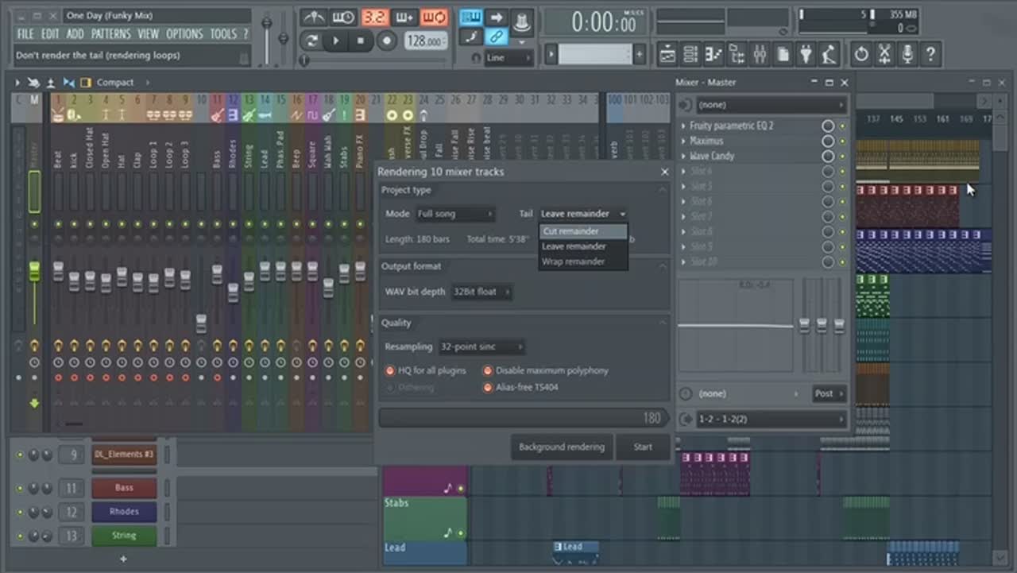Open the PATTERNS menu

click(x=110, y=34)
